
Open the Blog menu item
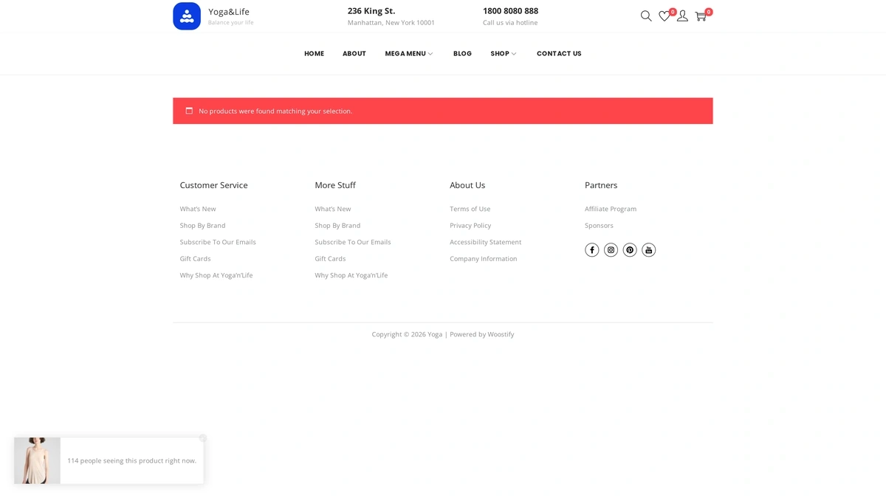462,54
